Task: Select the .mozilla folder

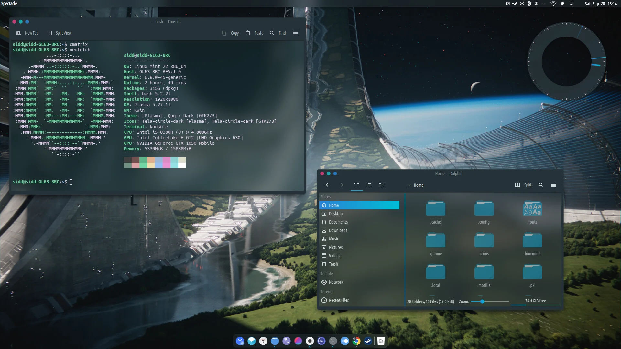Action: click(x=484, y=276)
